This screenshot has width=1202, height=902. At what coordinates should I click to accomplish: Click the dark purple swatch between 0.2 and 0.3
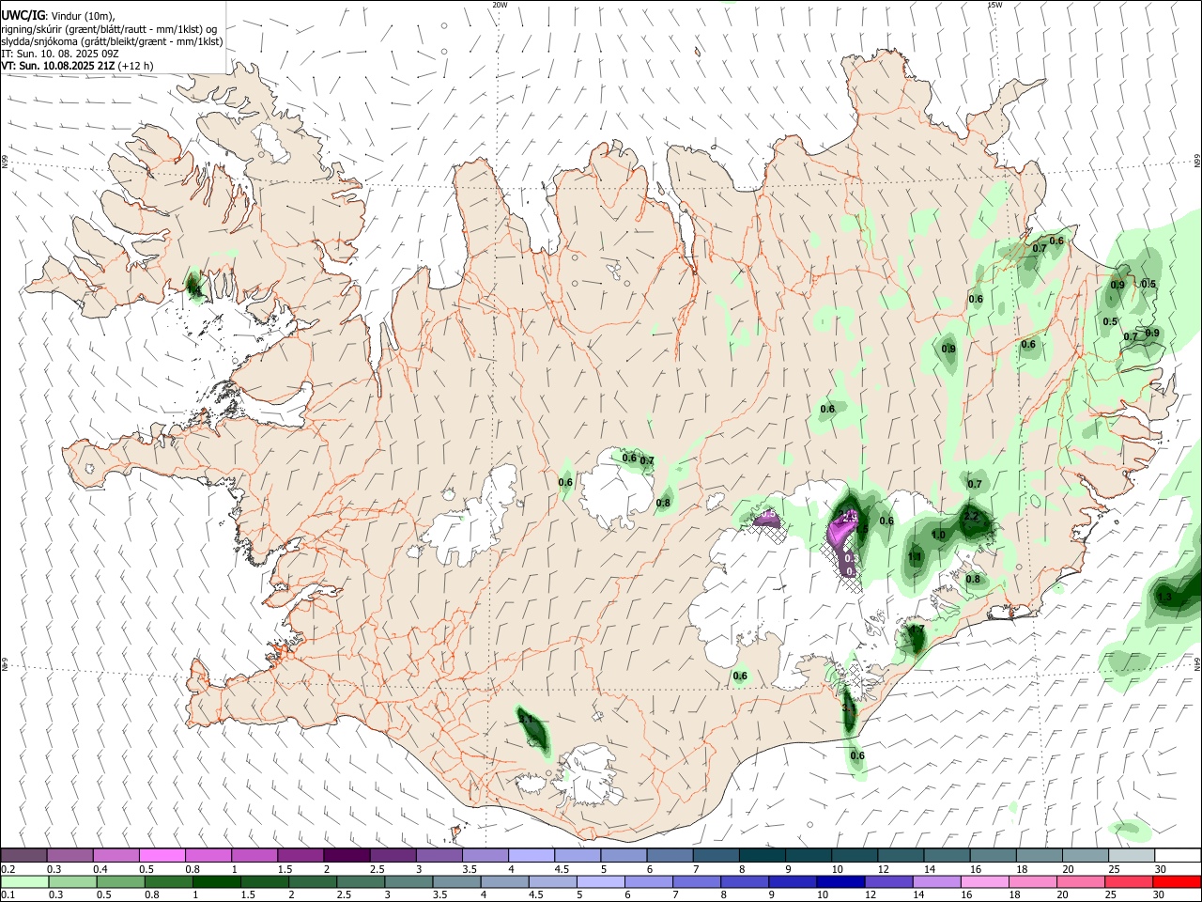pos(23,856)
